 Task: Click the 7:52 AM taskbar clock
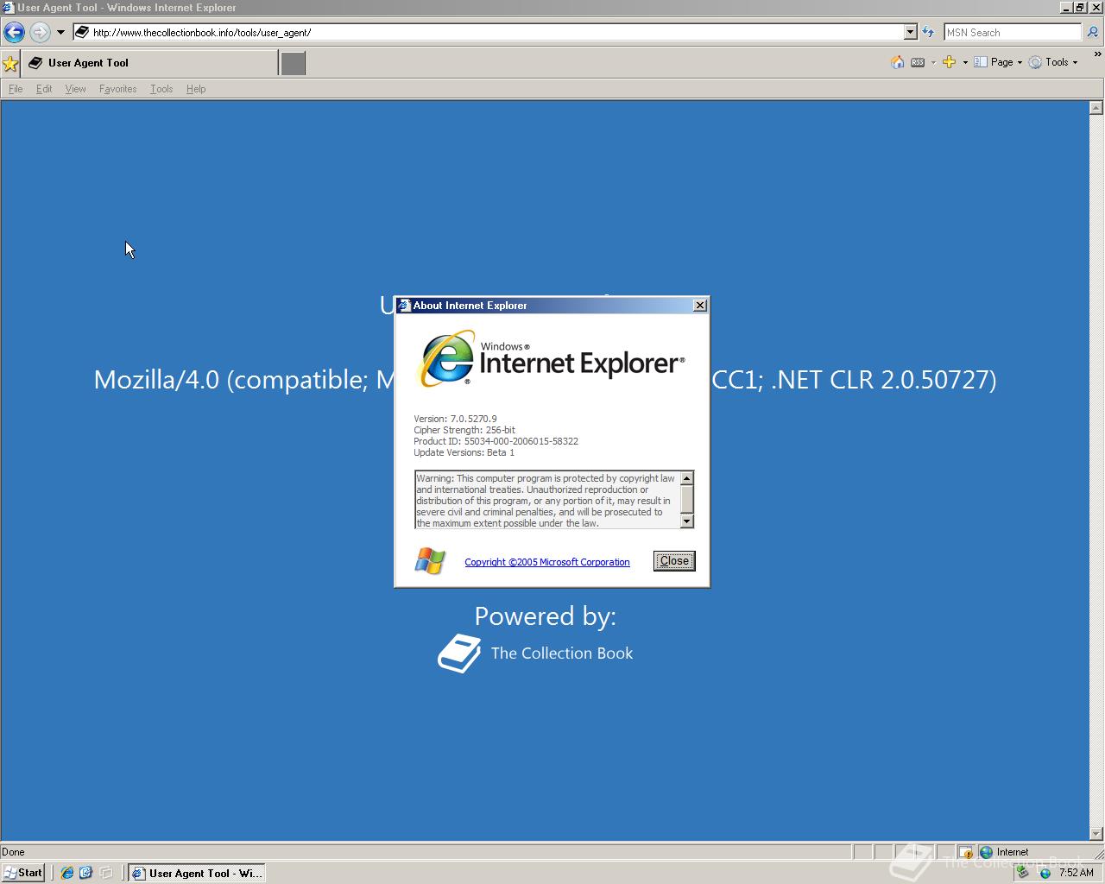pyautogui.click(x=1077, y=873)
